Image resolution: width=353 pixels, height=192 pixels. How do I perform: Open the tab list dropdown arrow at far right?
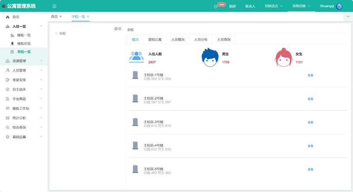348,16
